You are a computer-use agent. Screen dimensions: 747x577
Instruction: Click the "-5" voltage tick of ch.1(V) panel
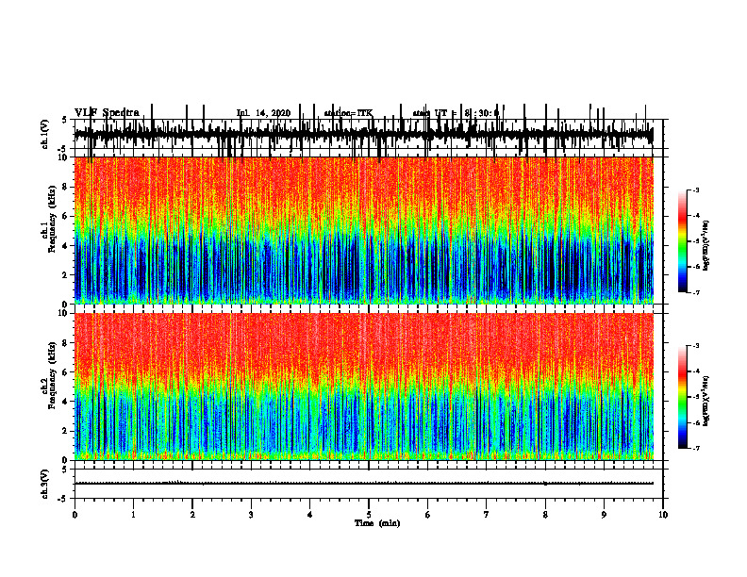point(63,149)
